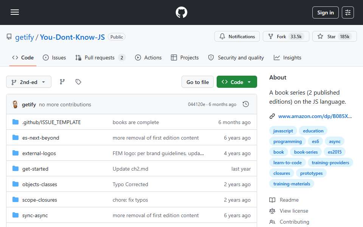Expand the 2nd-ed branch selector

coord(29,82)
